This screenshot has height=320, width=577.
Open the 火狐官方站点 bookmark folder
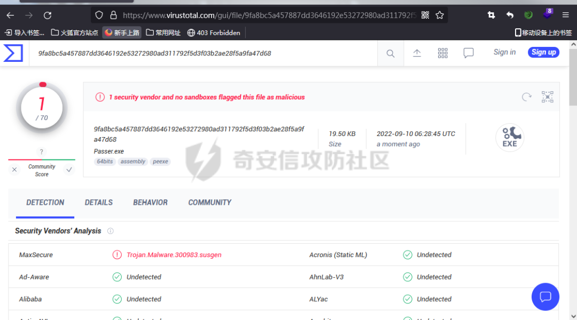pyautogui.click(x=74, y=33)
